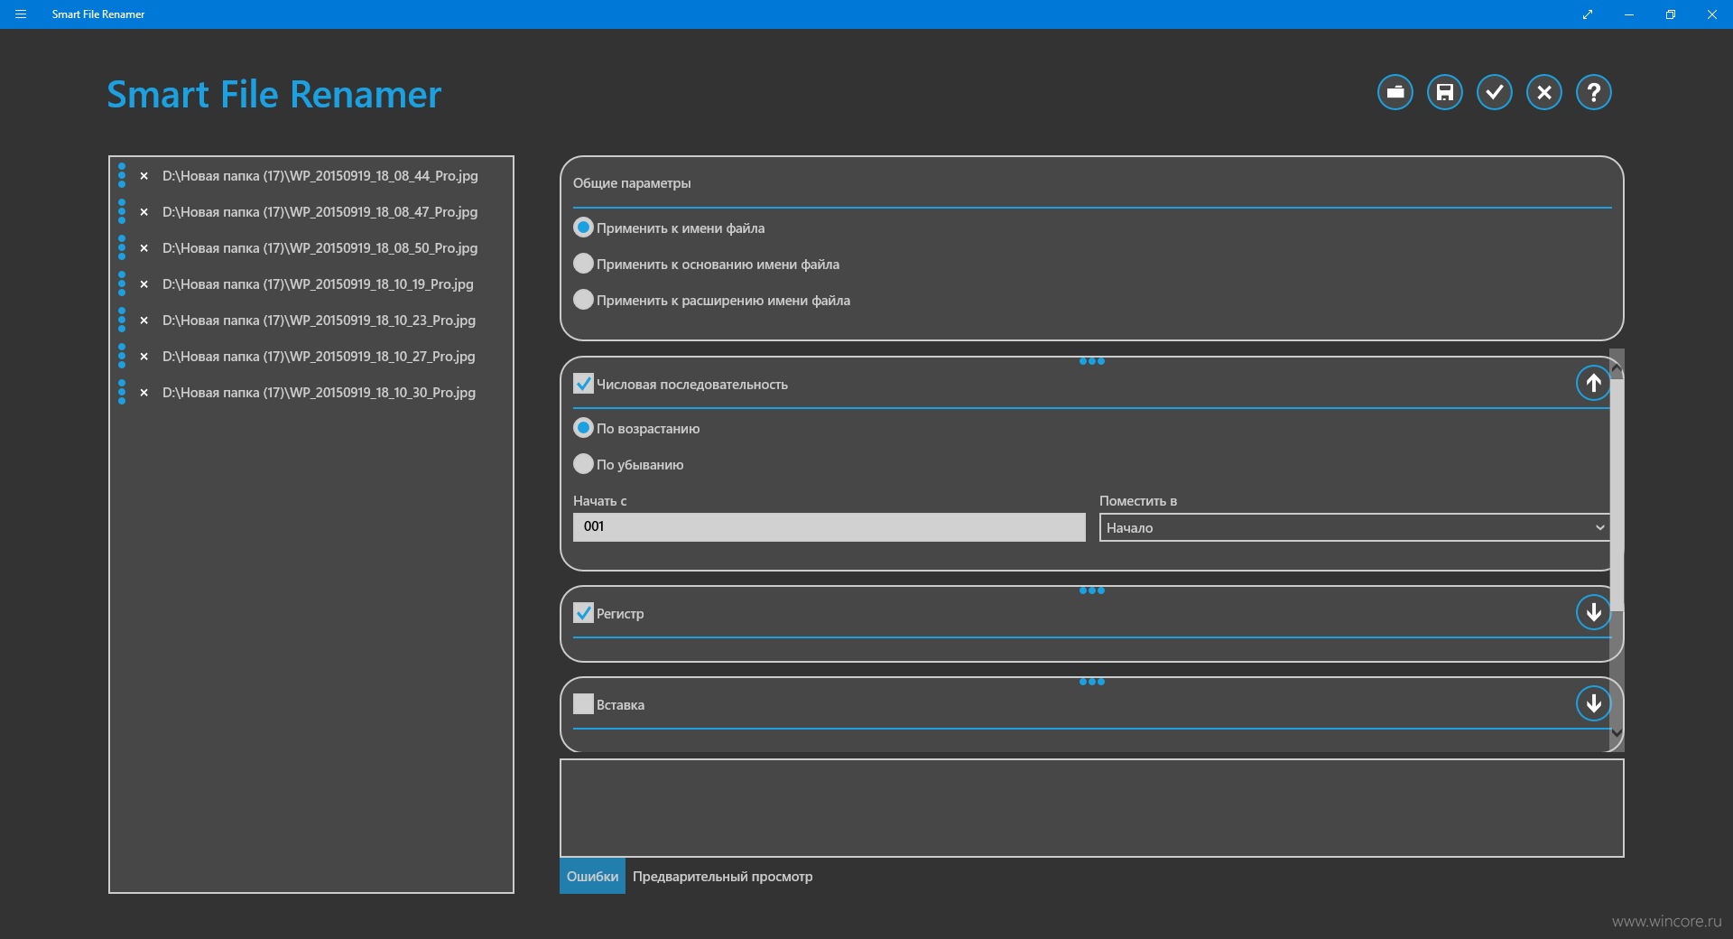The image size is (1733, 939).
Task: Uncheck 'Числовая последовательность' checkbox
Action: click(583, 384)
